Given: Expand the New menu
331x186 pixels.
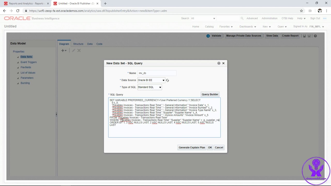Looking at the screenshot, I should [x=267, y=27].
